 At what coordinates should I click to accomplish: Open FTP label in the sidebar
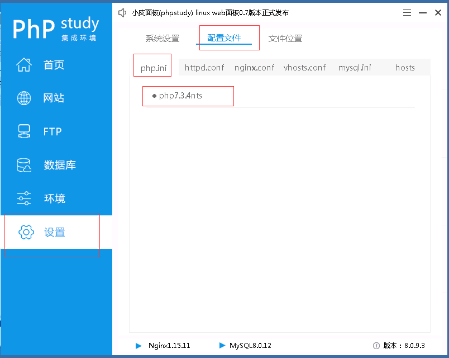52,131
